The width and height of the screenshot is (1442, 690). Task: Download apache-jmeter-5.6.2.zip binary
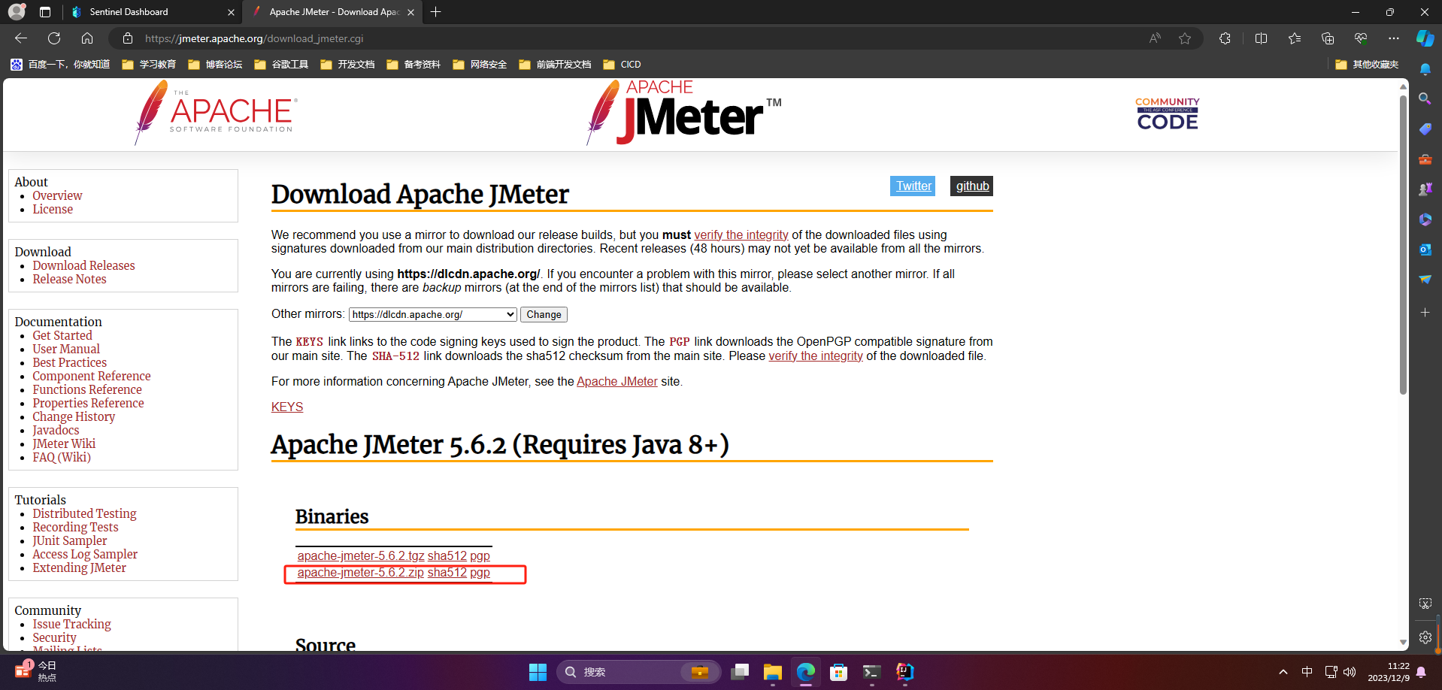[361, 573]
